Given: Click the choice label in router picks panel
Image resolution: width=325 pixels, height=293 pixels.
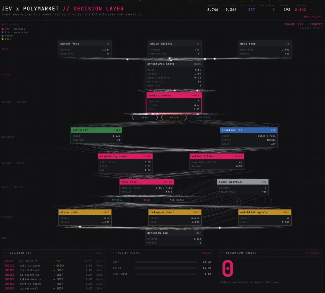Looking at the screenshot, I should pyautogui.click(x=206, y=253).
